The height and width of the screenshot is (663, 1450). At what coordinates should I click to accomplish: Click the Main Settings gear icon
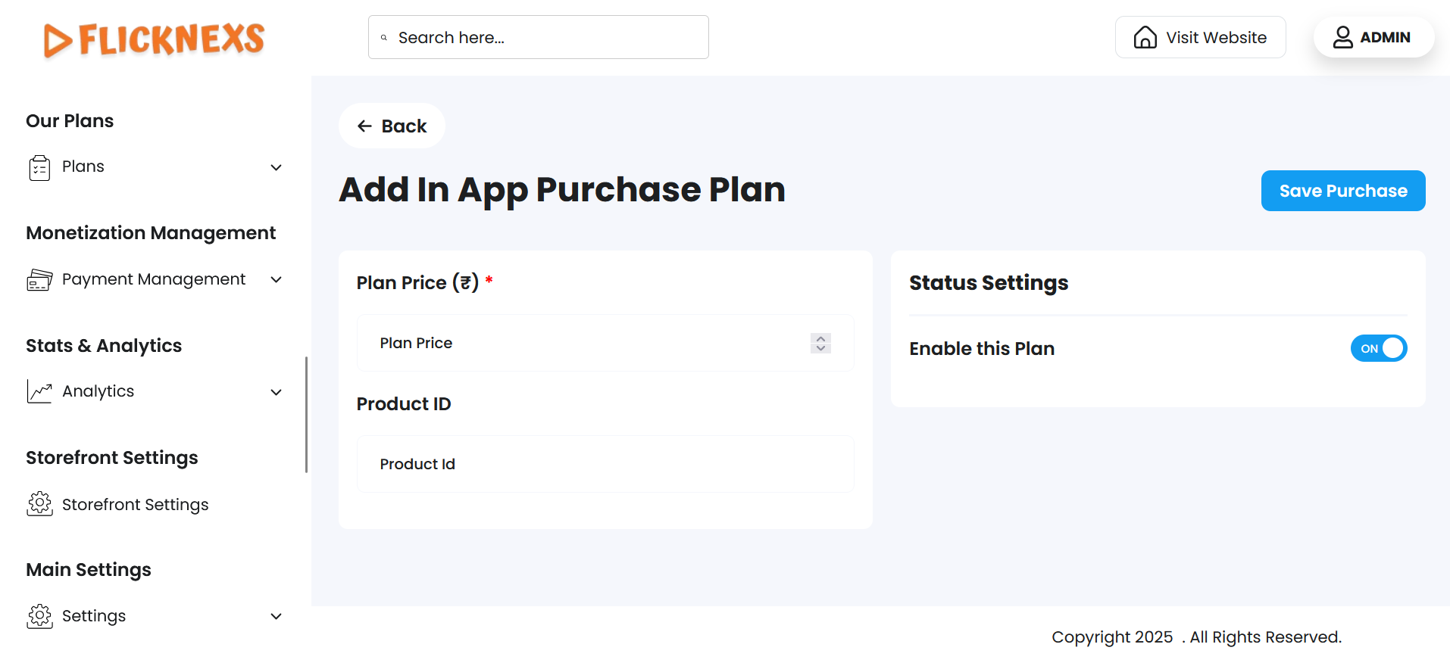39,616
